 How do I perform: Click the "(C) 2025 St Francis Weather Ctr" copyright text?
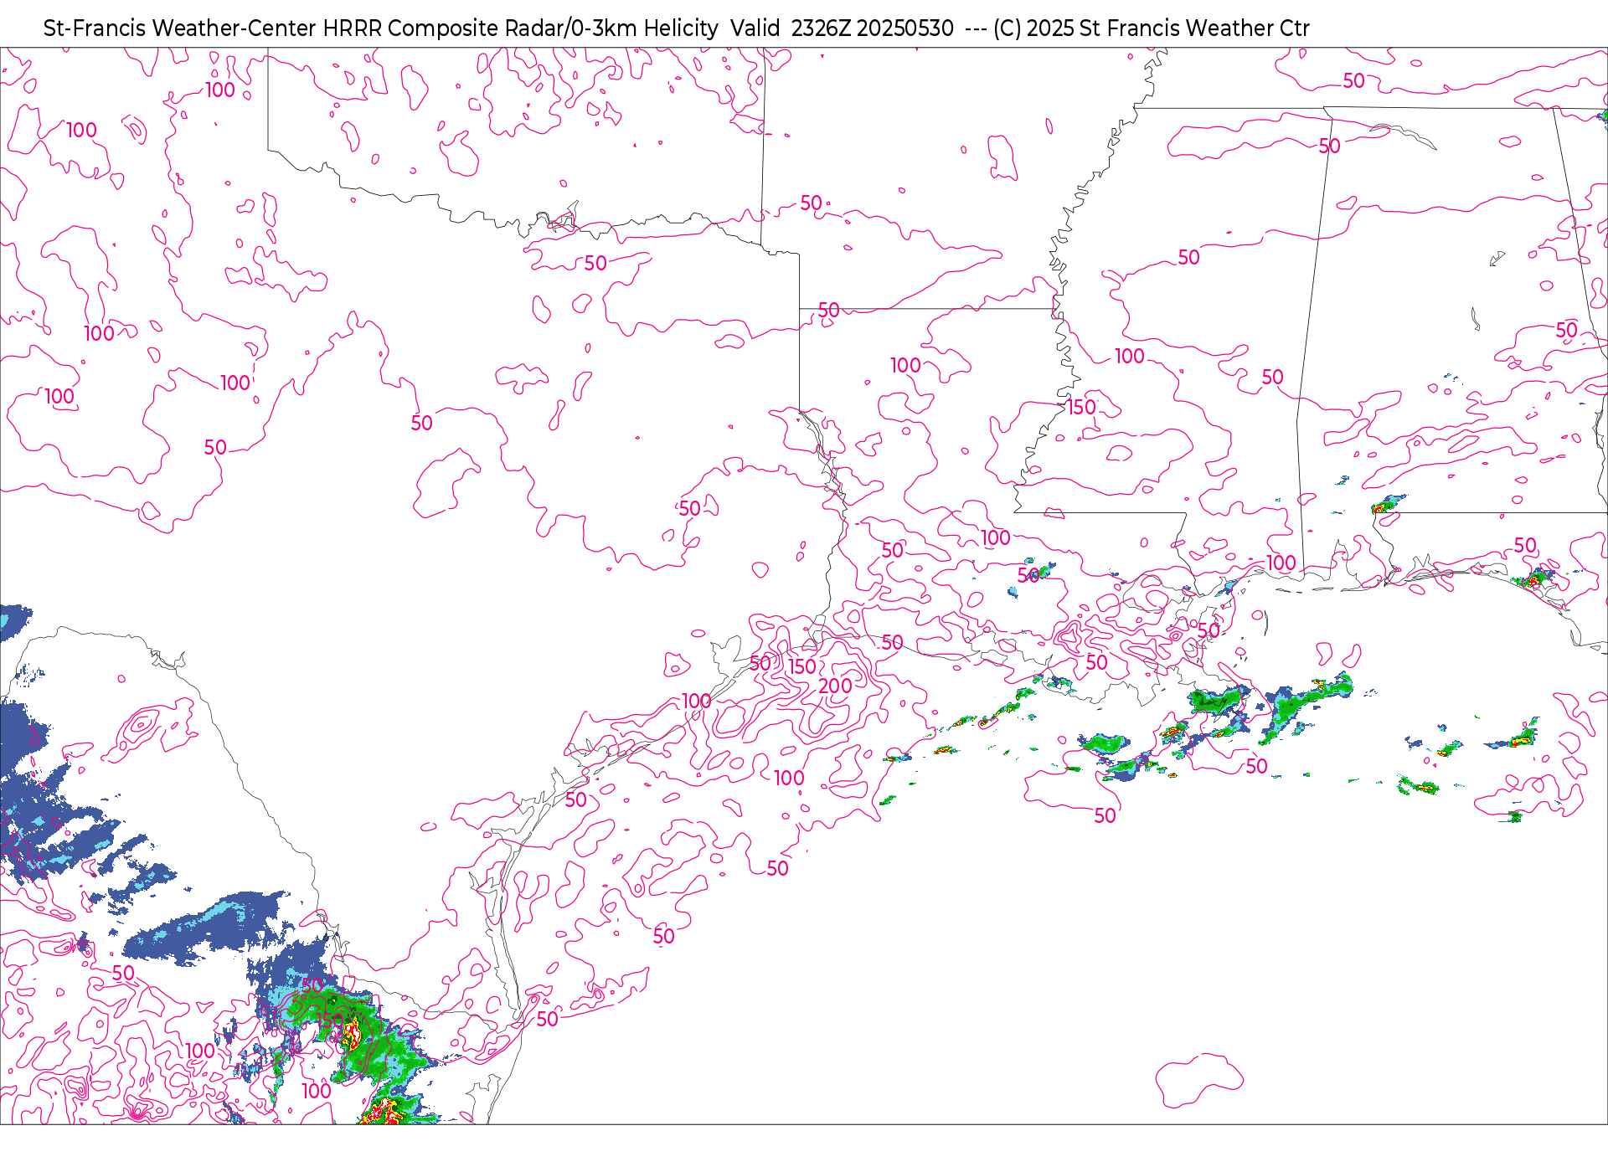coord(1151,28)
